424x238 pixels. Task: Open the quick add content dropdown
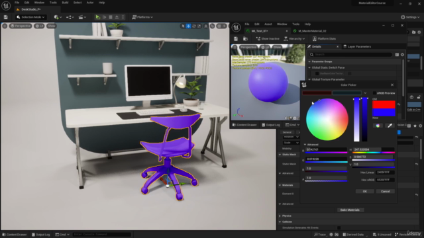[x=58, y=17]
